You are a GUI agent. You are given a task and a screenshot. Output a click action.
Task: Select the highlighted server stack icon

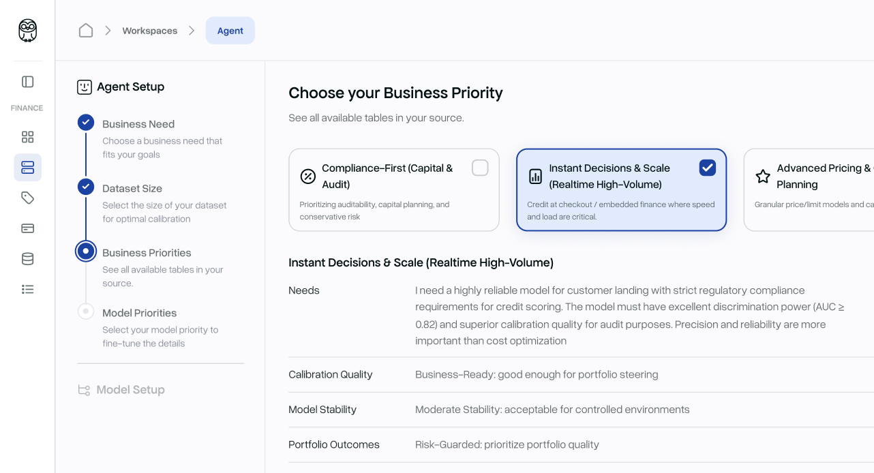27,167
